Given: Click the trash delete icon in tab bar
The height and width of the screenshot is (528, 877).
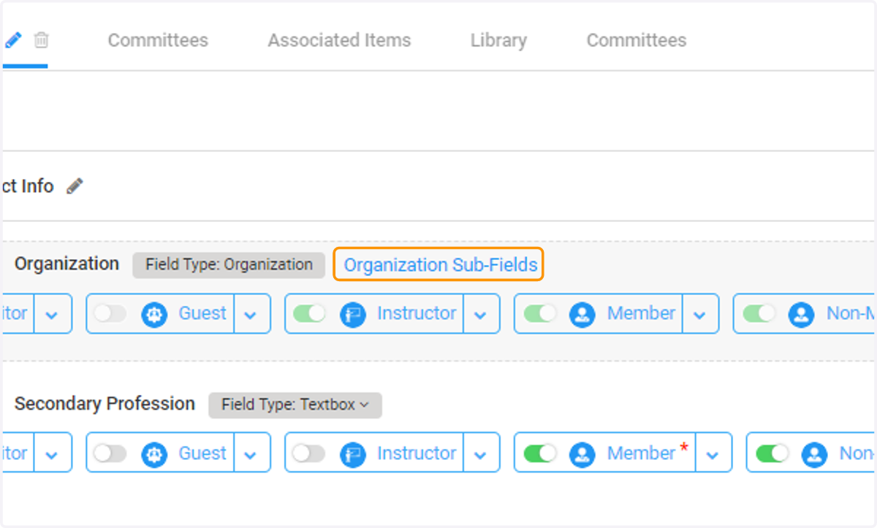Looking at the screenshot, I should point(42,39).
